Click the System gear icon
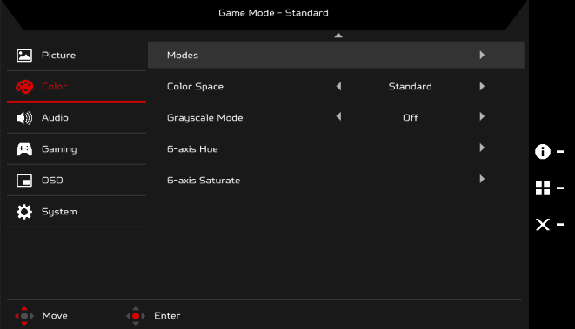Image resolution: width=575 pixels, height=329 pixels. (24, 212)
